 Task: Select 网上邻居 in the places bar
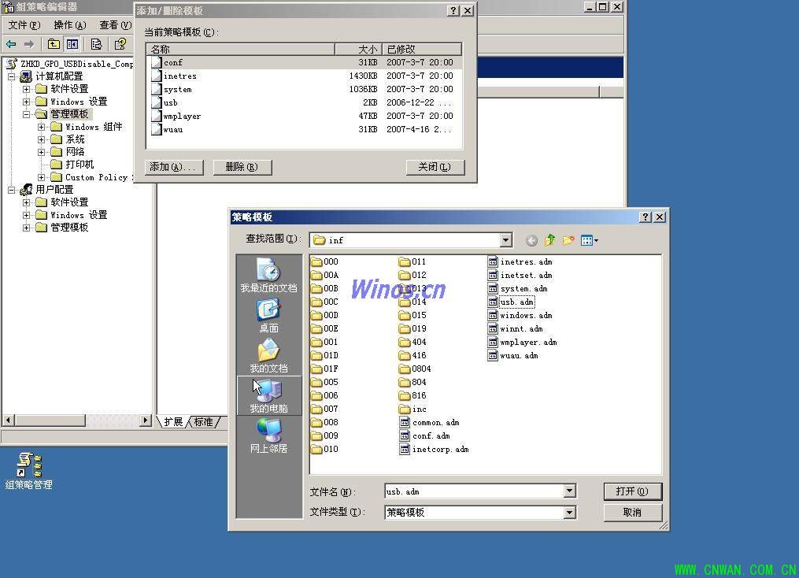268,435
